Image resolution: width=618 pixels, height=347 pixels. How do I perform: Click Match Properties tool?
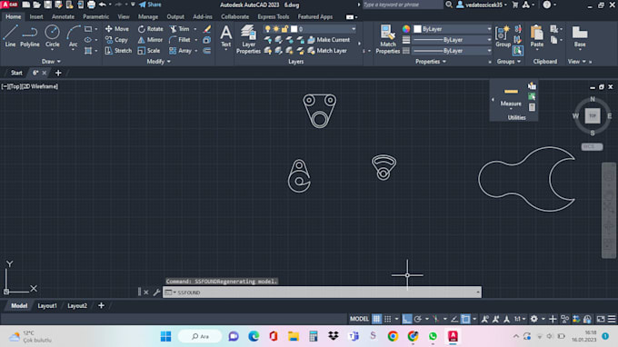(x=387, y=38)
